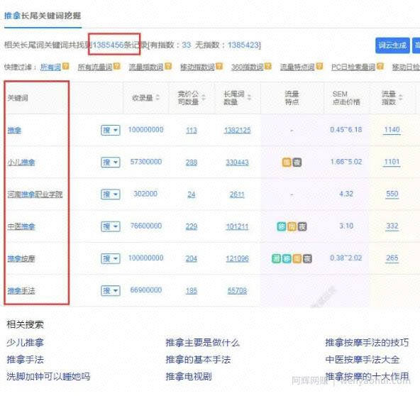Click total record count 1385456
This screenshot has height=396, width=420.
click(109, 45)
